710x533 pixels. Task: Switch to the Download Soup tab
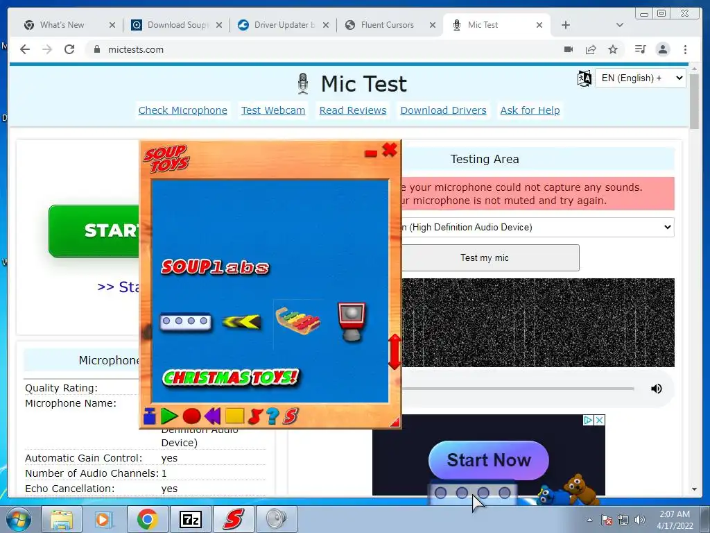tap(177, 25)
